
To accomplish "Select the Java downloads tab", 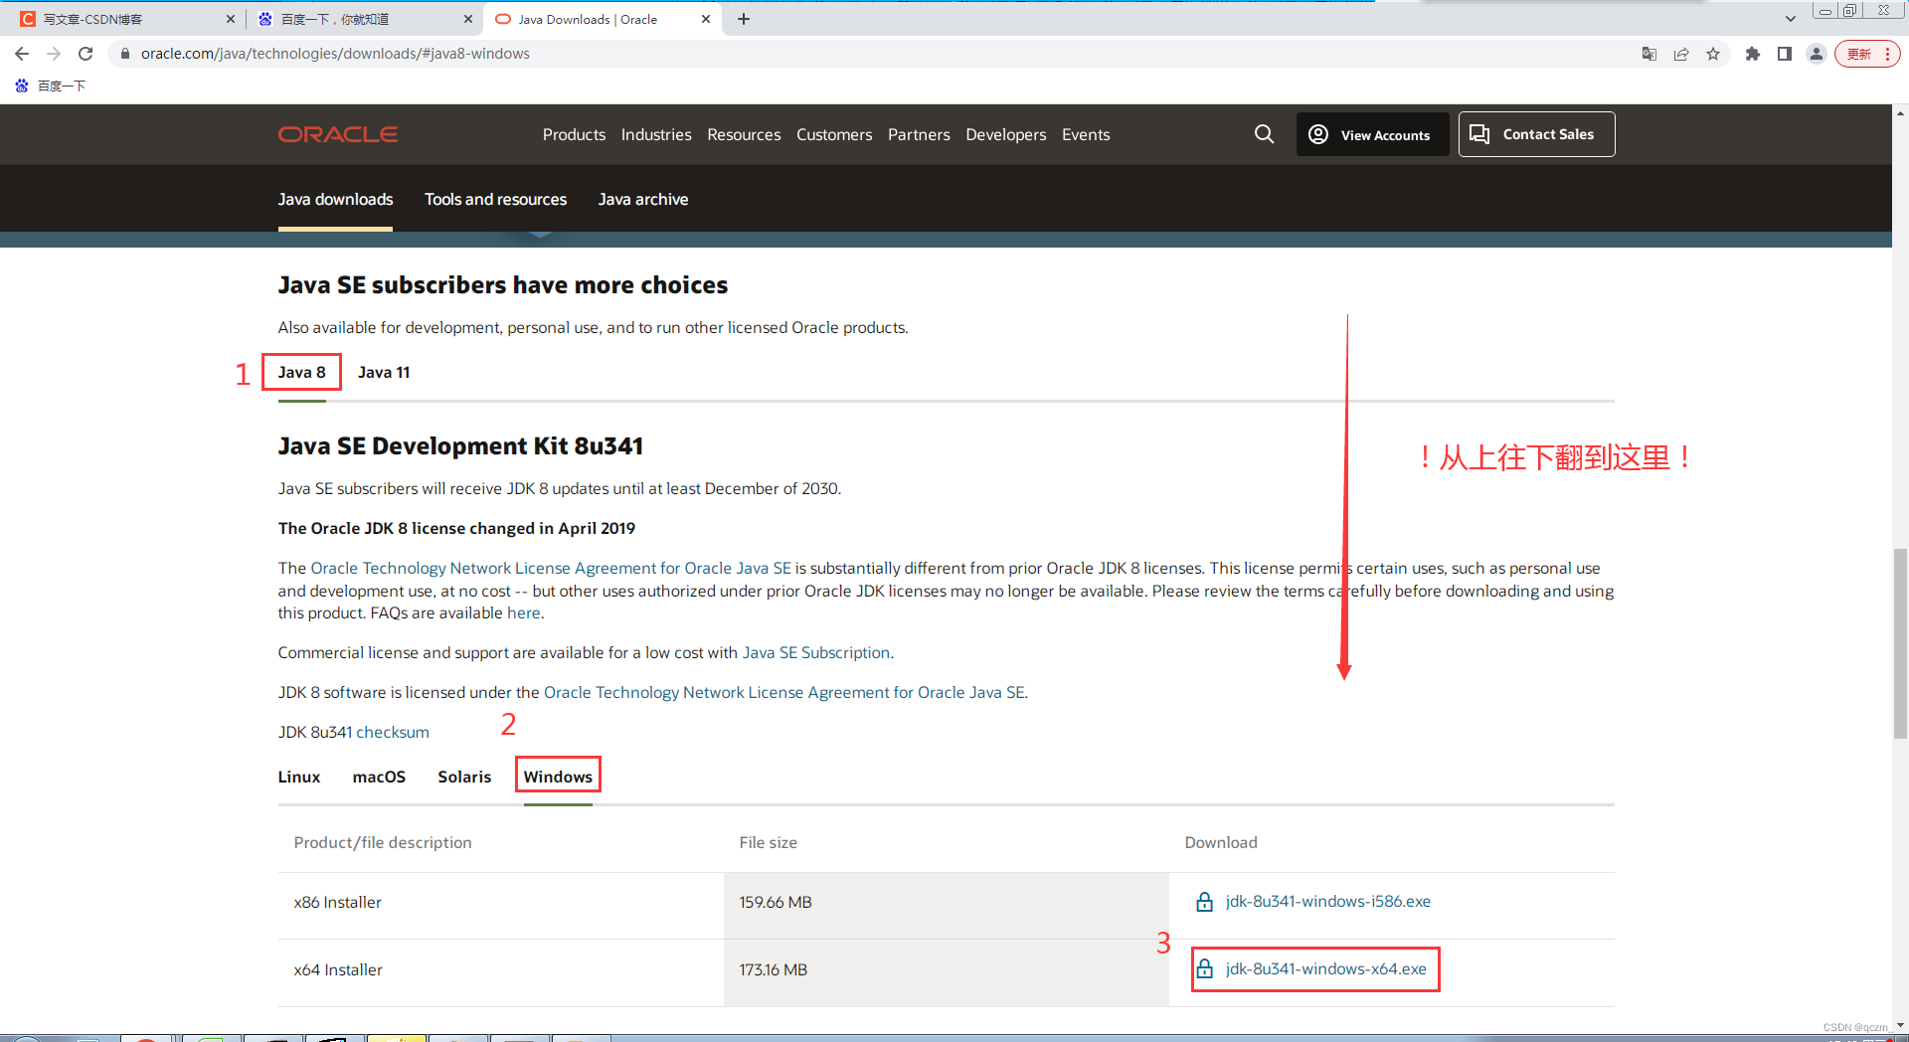I will pos(335,199).
